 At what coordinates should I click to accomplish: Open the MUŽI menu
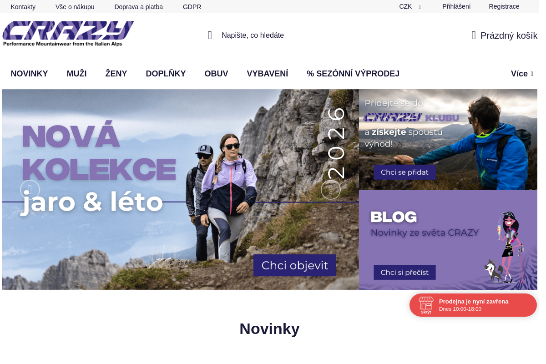click(x=76, y=74)
